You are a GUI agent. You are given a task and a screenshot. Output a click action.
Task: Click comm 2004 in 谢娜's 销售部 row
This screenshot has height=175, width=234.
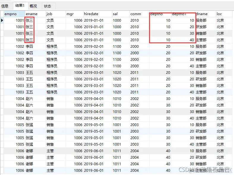pos(135,164)
